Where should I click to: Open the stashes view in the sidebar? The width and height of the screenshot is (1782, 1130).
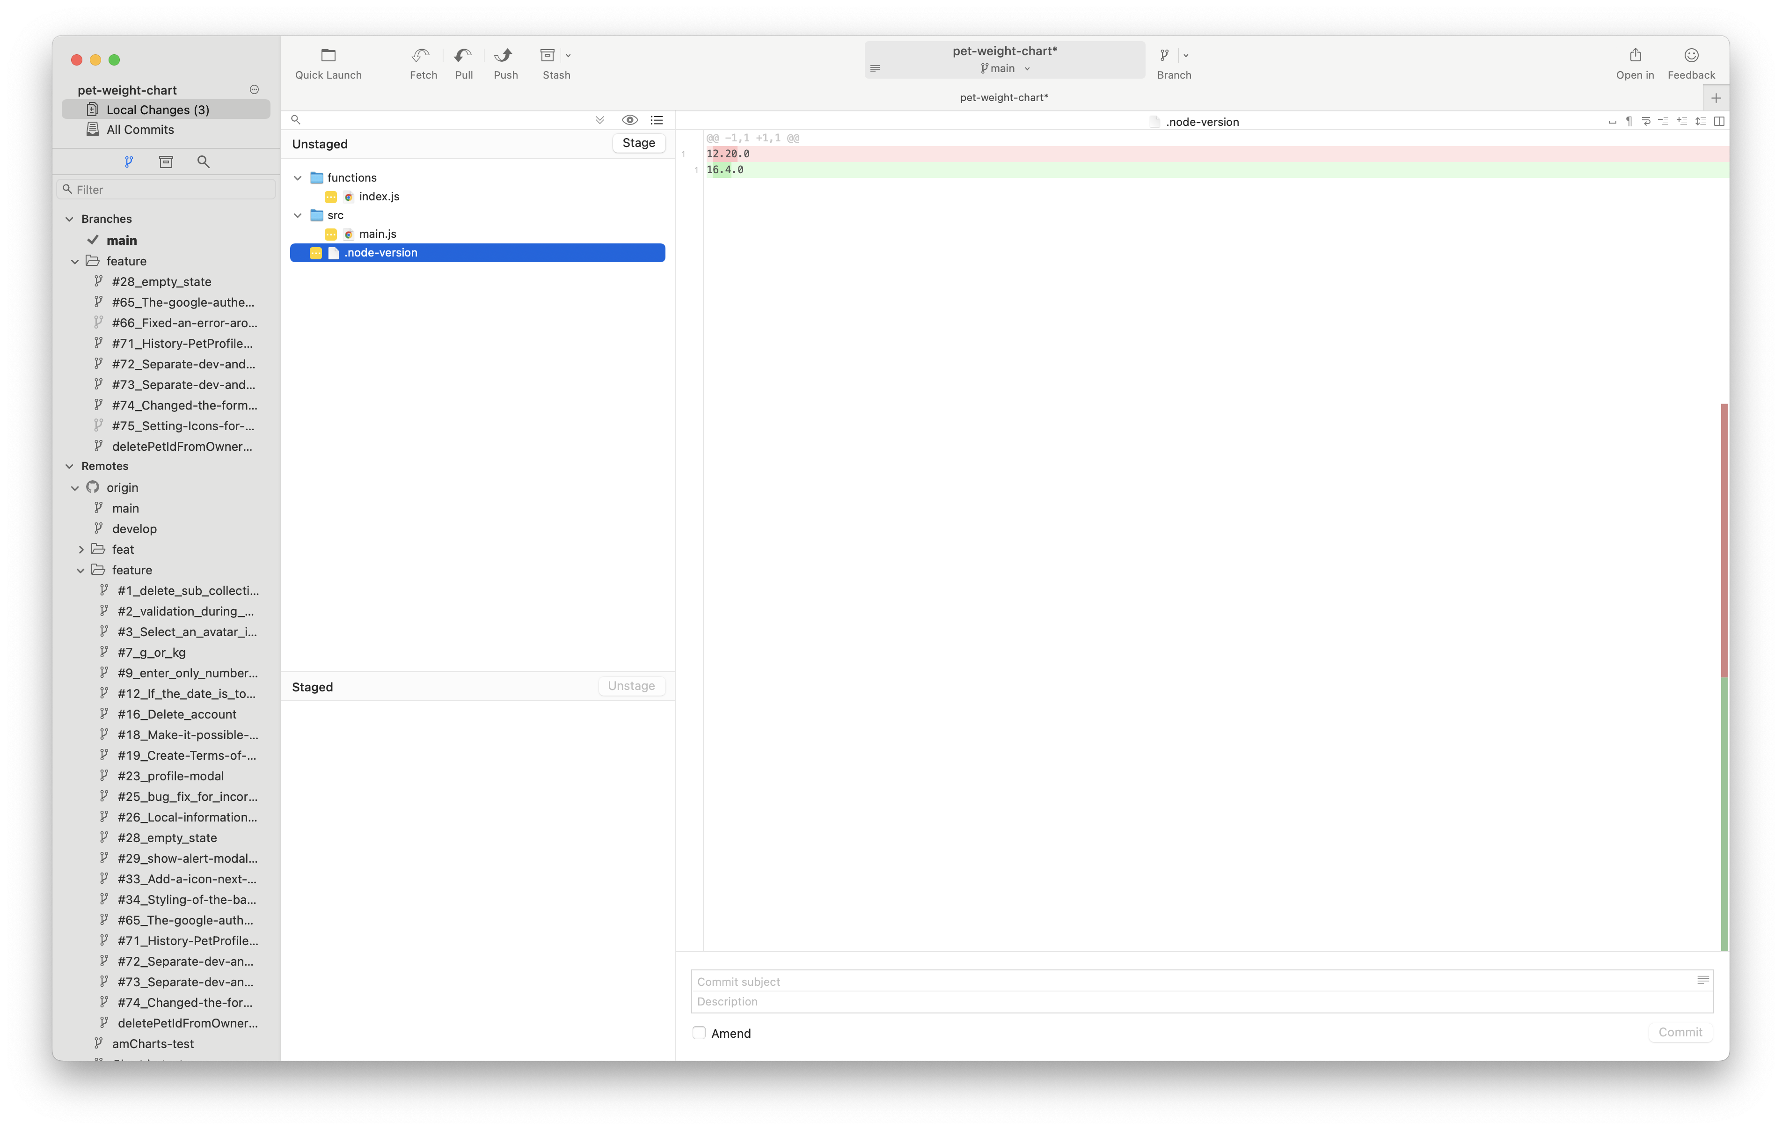(166, 161)
